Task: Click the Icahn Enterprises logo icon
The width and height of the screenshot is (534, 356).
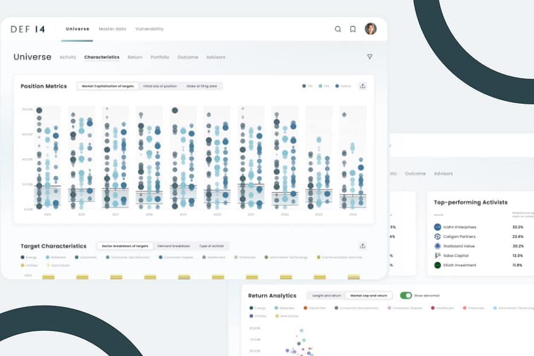Action: [x=438, y=227]
